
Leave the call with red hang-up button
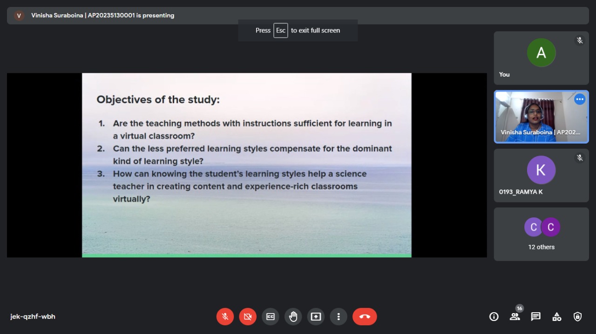365,317
